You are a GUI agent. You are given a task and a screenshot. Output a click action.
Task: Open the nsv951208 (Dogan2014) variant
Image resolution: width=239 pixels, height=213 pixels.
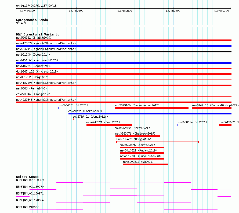(33, 55)
